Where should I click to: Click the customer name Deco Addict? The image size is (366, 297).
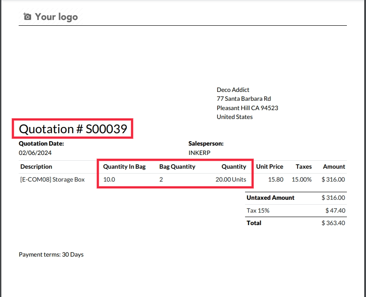233,90
